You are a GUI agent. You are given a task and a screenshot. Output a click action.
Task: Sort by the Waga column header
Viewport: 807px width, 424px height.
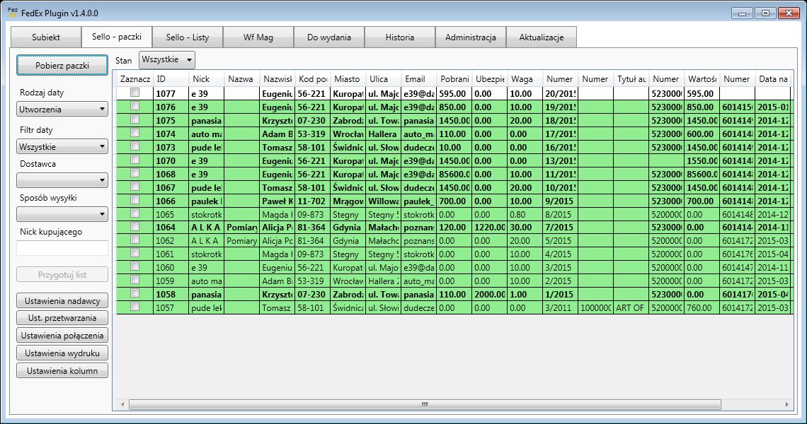point(525,78)
